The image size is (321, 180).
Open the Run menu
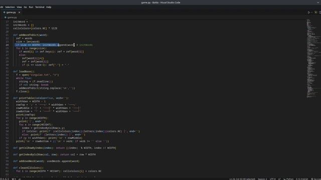pos(31,7)
